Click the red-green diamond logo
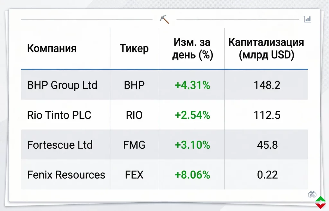The width and height of the screenshot is (329, 211). coord(320,202)
